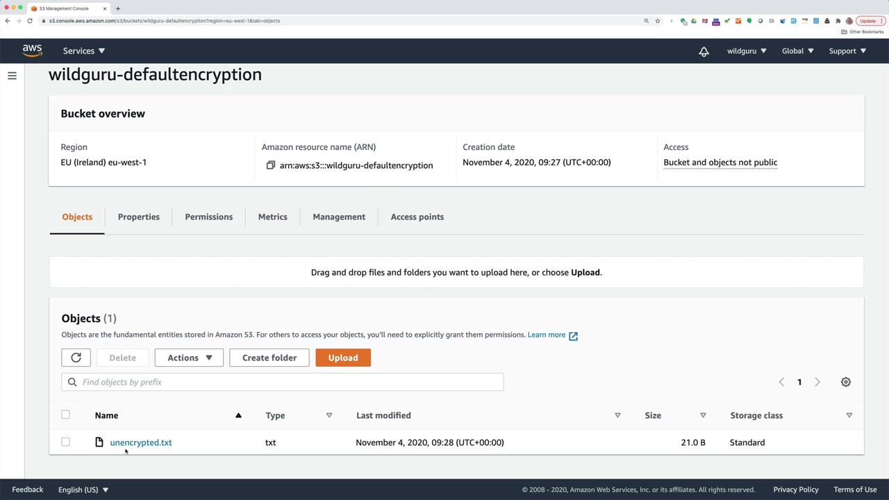Select all objects with header checkbox
Viewport: 889px width, 500px height.
(65, 415)
